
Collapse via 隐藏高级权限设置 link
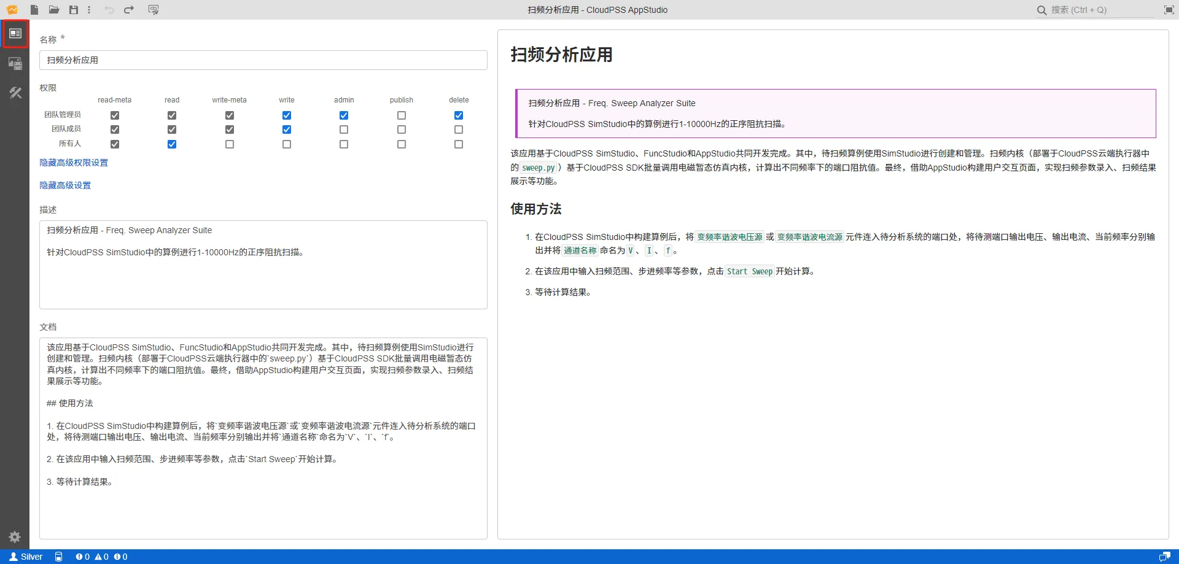tap(74, 163)
